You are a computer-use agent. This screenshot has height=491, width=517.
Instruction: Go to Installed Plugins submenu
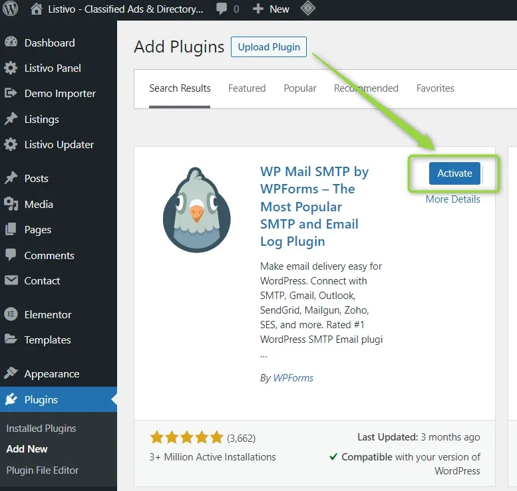[41, 428]
